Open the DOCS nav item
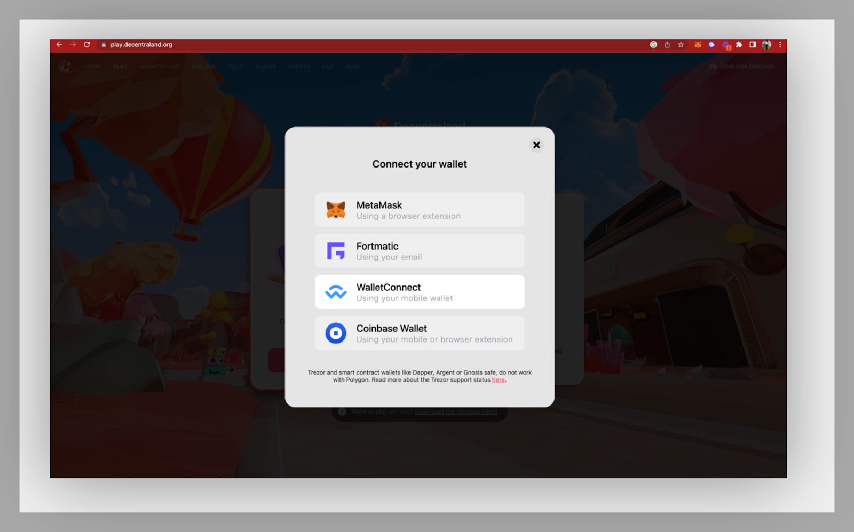The height and width of the screenshot is (532, 854). point(235,67)
